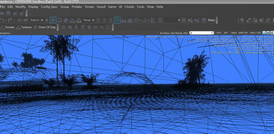
Task: Click the single character figure icon
Action: click(76, 27)
